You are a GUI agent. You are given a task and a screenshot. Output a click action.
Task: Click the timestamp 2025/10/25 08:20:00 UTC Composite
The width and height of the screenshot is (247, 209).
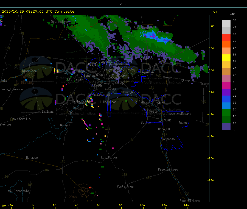38,12
